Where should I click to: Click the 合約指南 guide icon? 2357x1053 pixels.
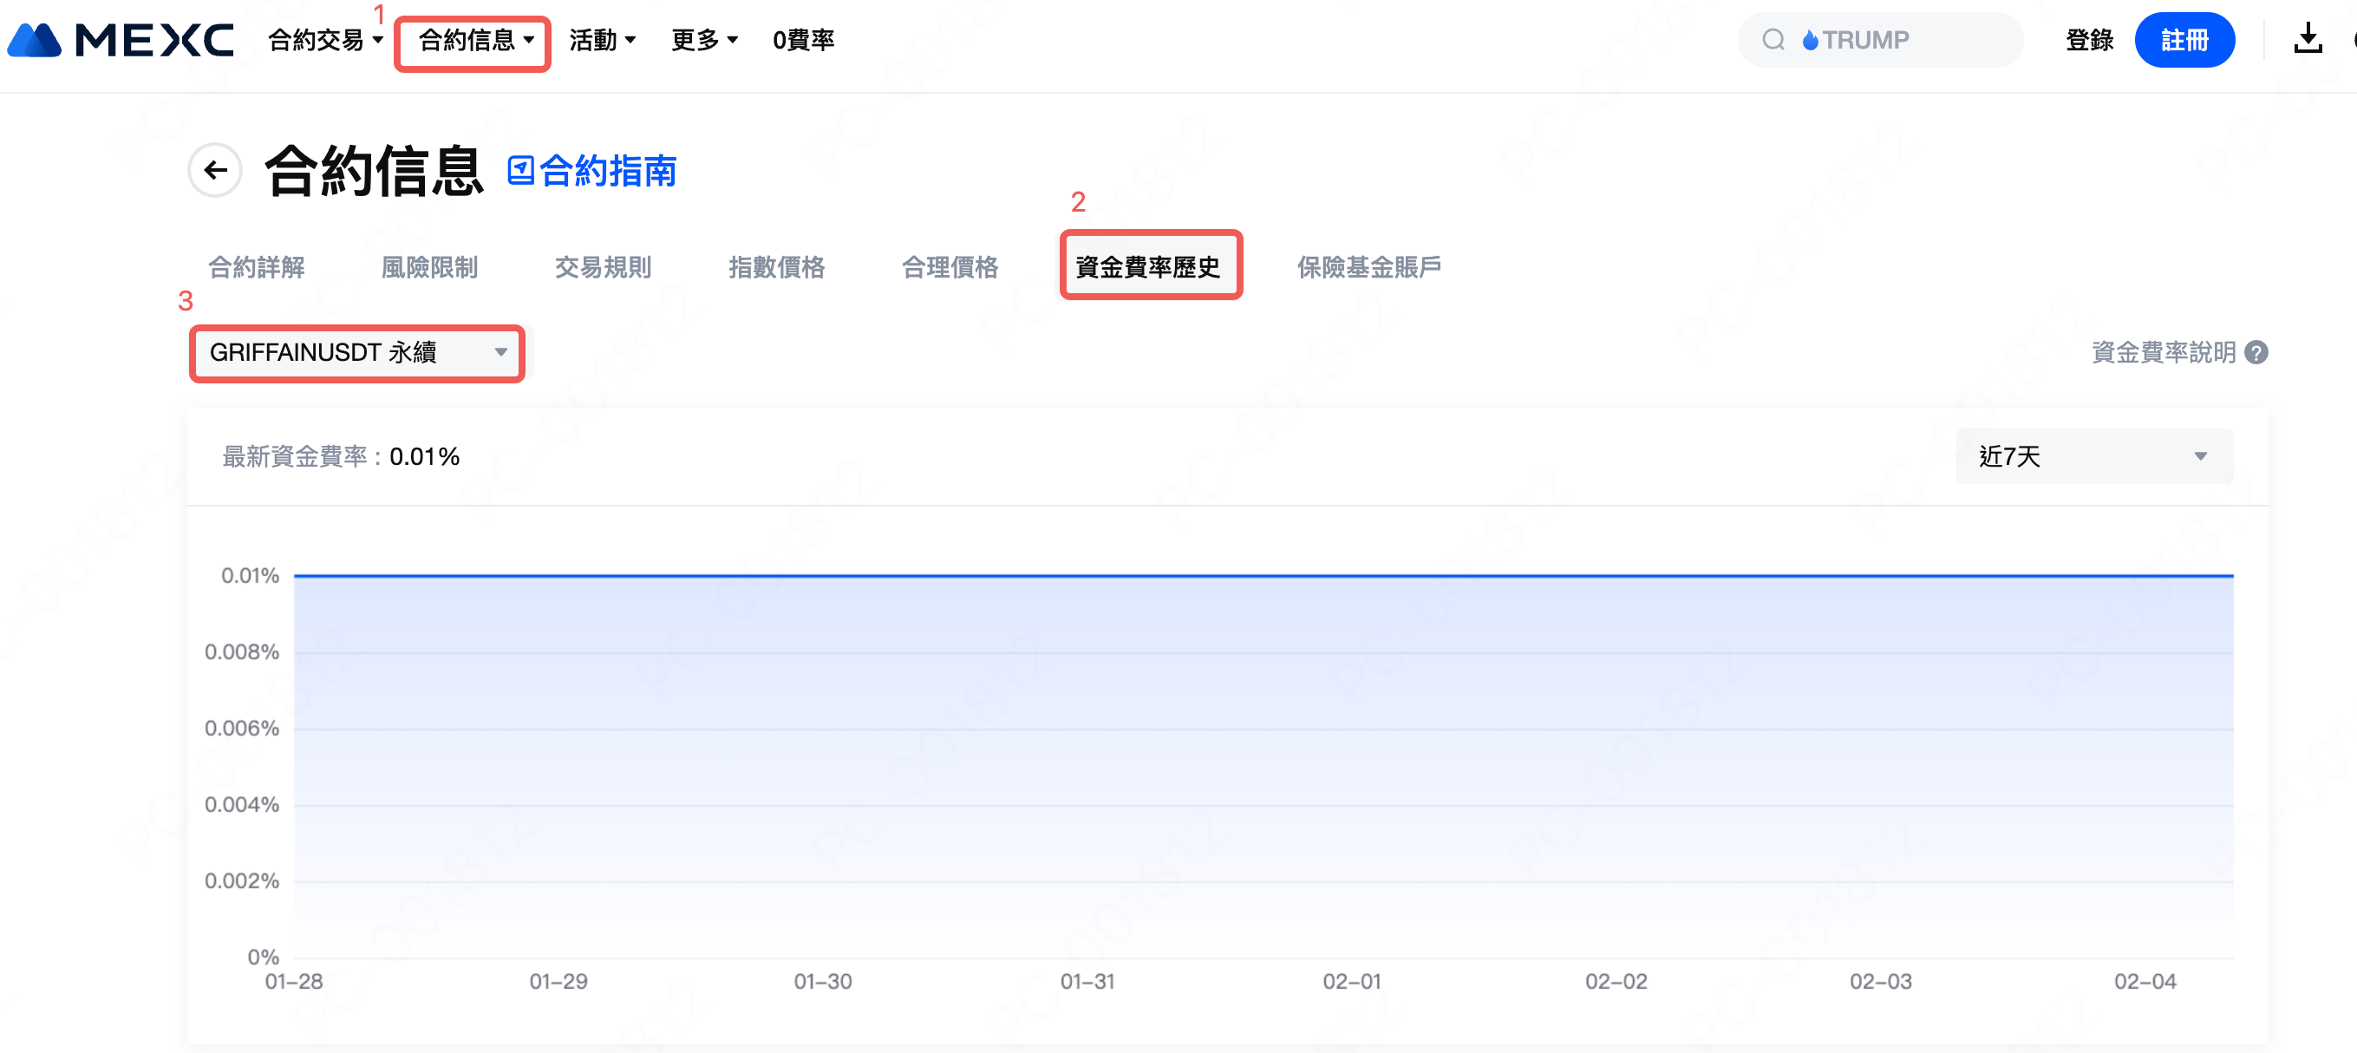coord(520,170)
